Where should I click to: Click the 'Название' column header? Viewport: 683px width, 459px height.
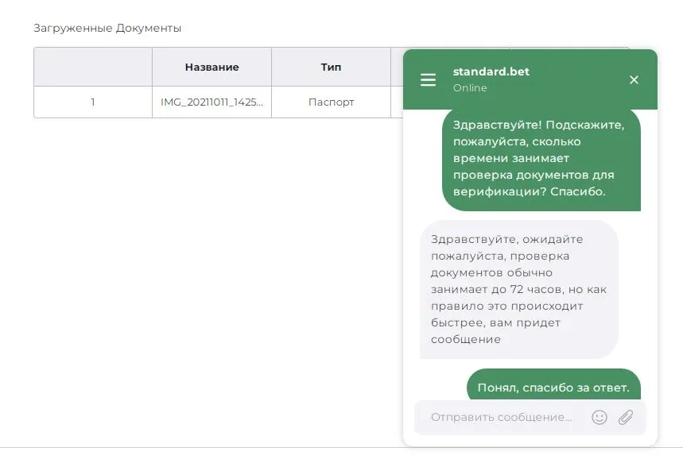[211, 67]
